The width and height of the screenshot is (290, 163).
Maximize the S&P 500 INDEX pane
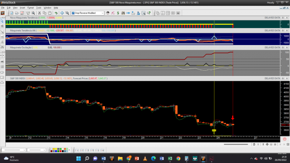283,78
